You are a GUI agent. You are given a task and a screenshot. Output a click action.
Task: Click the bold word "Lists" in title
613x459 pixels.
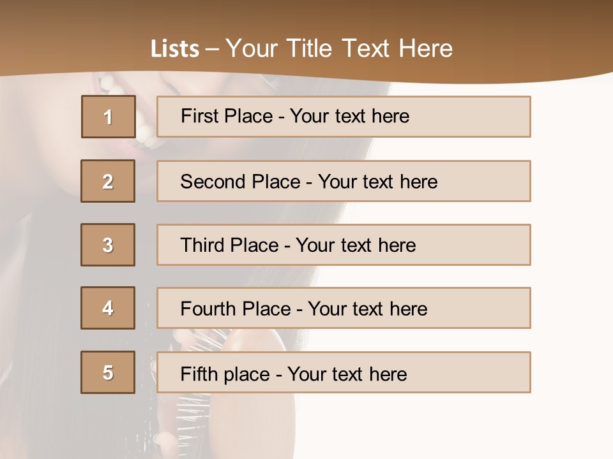(174, 49)
